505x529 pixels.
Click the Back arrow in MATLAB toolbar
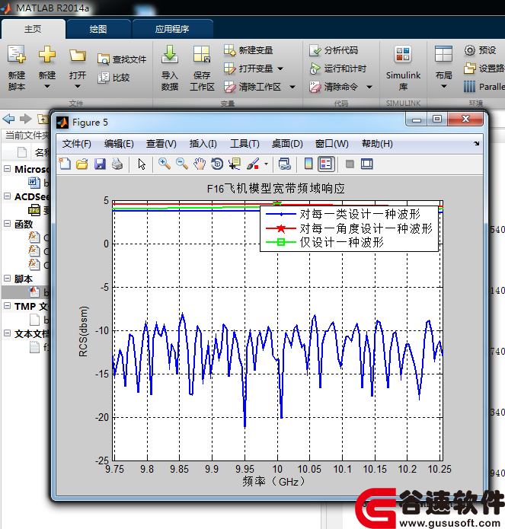(8, 119)
